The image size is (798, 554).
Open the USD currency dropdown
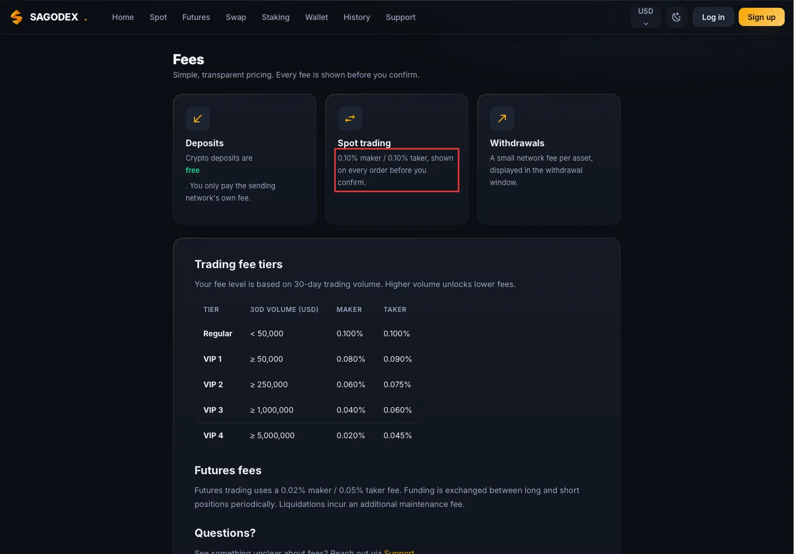point(646,17)
